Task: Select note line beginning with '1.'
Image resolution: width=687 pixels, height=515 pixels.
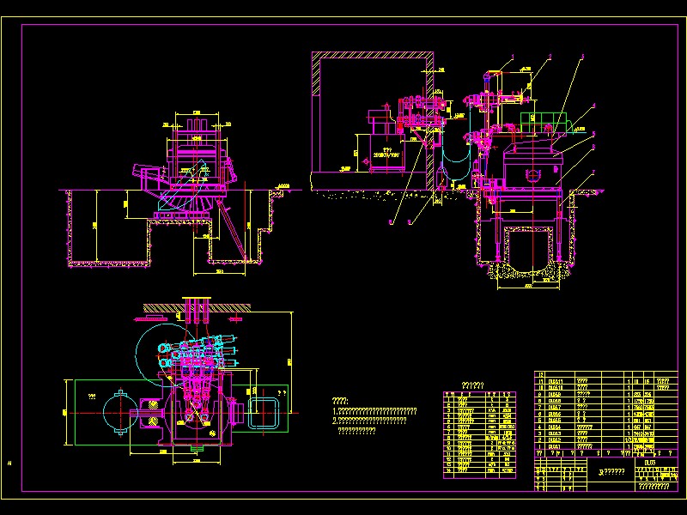Action: (x=375, y=411)
